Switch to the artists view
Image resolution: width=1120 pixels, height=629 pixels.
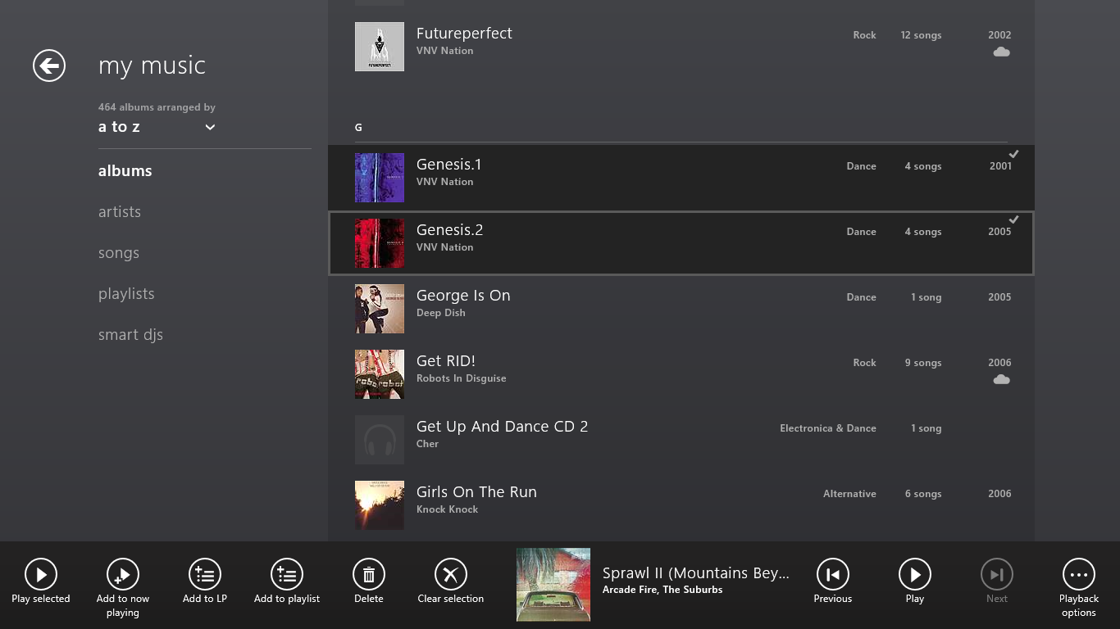click(x=120, y=212)
